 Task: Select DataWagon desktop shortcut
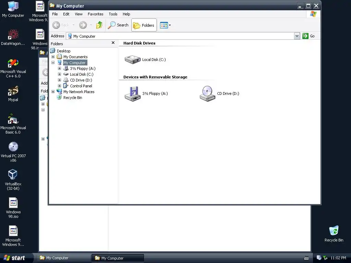tap(13, 37)
